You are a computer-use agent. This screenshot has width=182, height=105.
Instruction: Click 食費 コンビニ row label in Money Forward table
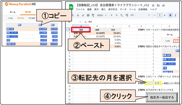click(12, 37)
